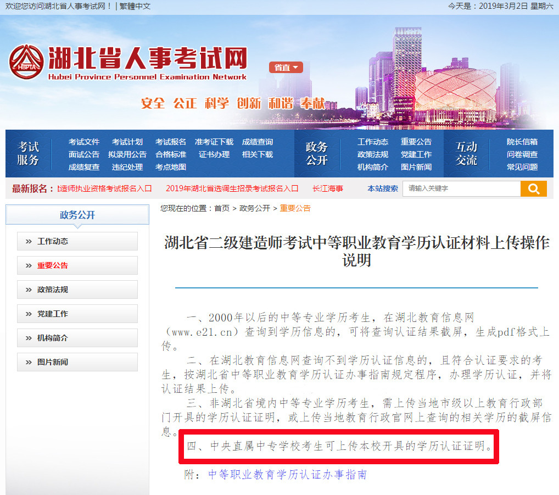Click the orange search magnifier button

(533, 188)
